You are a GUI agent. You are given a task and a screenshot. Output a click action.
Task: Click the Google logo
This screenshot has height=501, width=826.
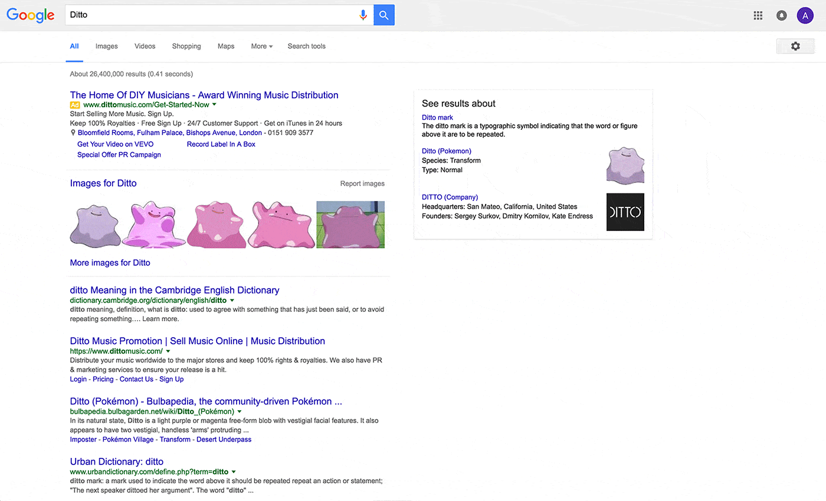tap(31, 15)
